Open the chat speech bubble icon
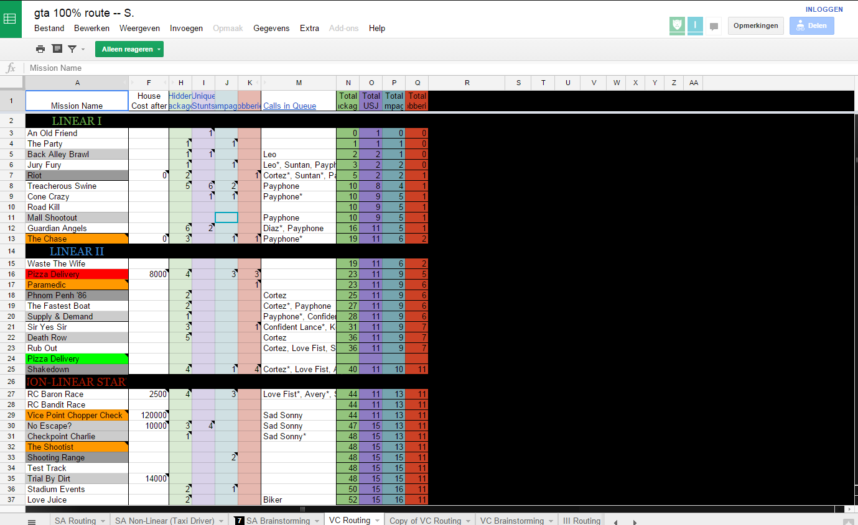The image size is (858, 525). pyautogui.click(x=714, y=26)
